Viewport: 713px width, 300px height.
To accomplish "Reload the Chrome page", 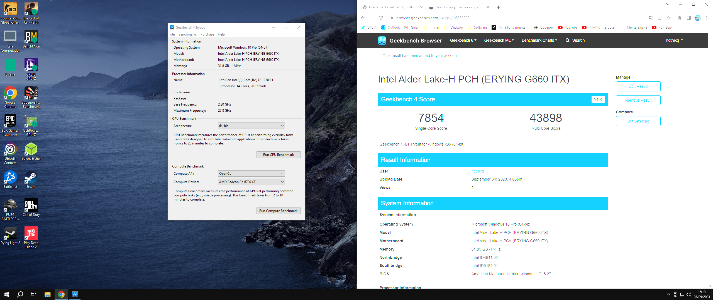I will pyautogui.click(x=380, y=18).
